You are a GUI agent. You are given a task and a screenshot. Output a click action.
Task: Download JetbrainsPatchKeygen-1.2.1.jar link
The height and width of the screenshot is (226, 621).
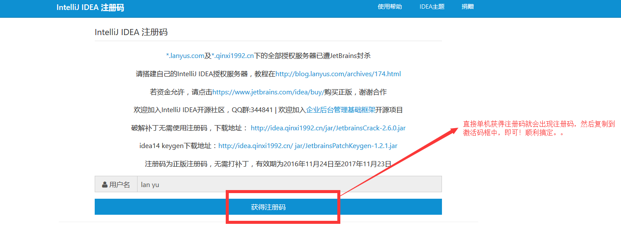[x=308, y=146]
